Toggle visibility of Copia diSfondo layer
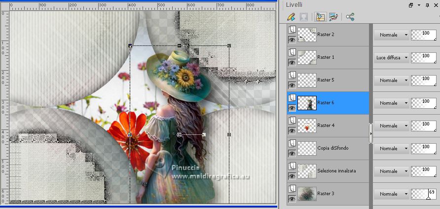440x209 pixels. tap(292, 154)
